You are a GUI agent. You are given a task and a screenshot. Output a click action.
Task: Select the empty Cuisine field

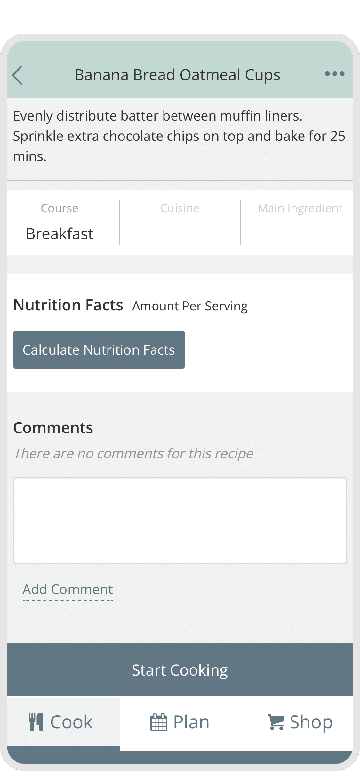pyautogui.click(x=180, y=222)
